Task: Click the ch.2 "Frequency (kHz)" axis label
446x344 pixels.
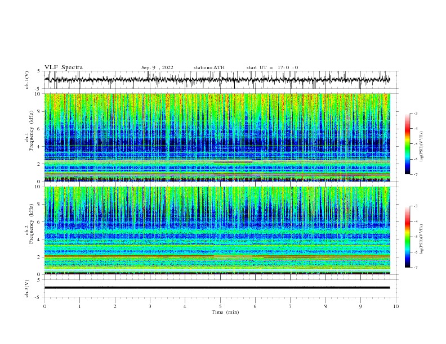Action: 31,224
